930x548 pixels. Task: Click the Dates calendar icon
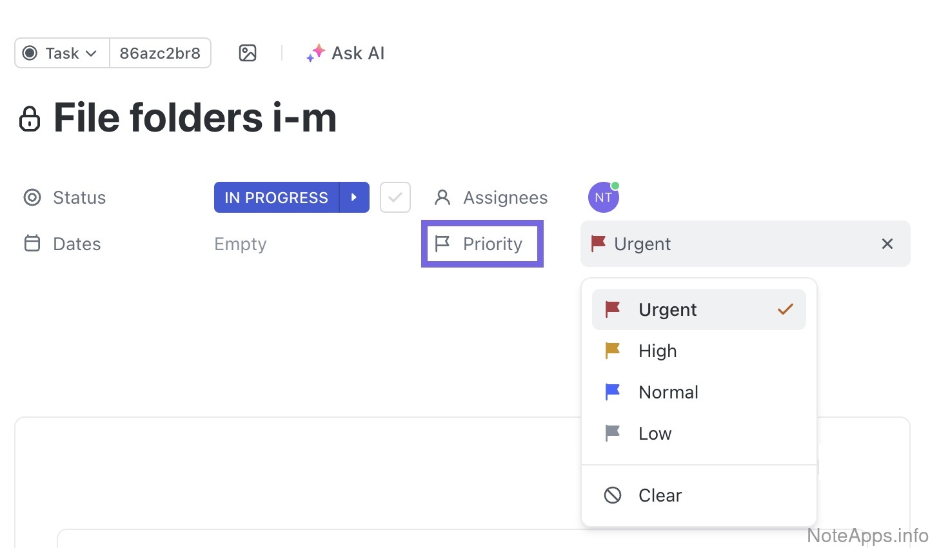pyautogui.click(x=32, y=244)
